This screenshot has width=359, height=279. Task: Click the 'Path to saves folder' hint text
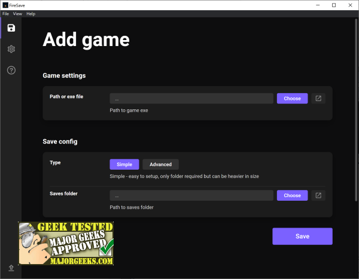coord(132,207)
